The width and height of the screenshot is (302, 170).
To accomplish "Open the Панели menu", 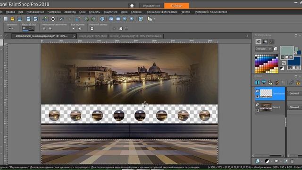I will tap(185, 12).
